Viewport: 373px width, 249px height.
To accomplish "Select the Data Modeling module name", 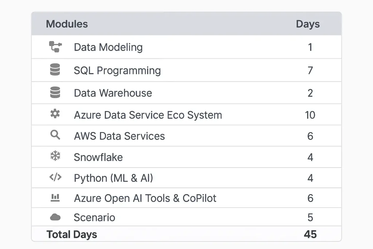I will coord(108,47).
